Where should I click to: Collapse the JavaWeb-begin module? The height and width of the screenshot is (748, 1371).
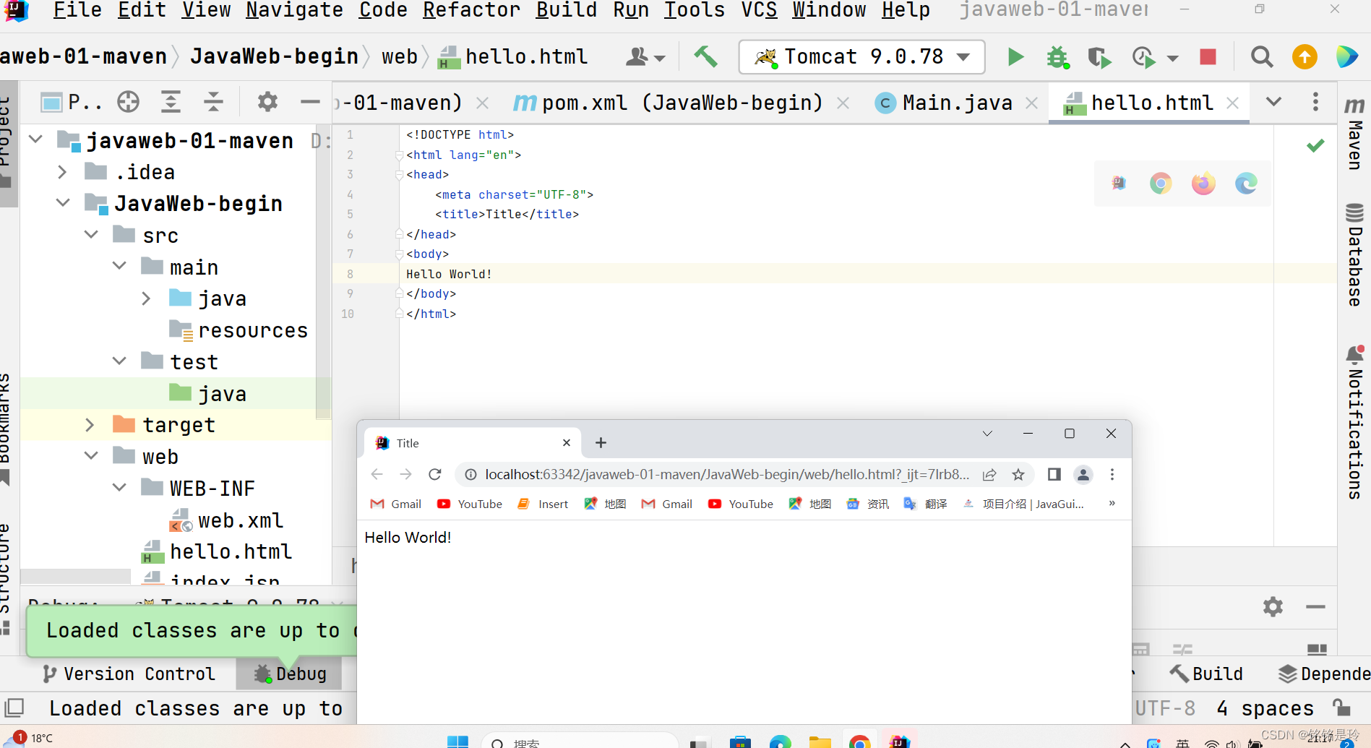click(63, 203)
